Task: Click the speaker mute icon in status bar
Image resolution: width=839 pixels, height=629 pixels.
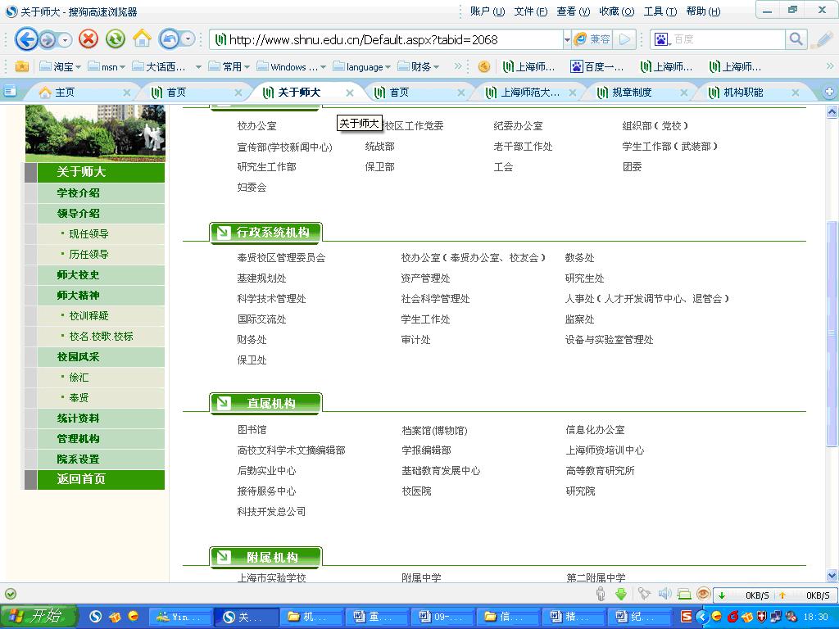Action: [x=664, y=595]
